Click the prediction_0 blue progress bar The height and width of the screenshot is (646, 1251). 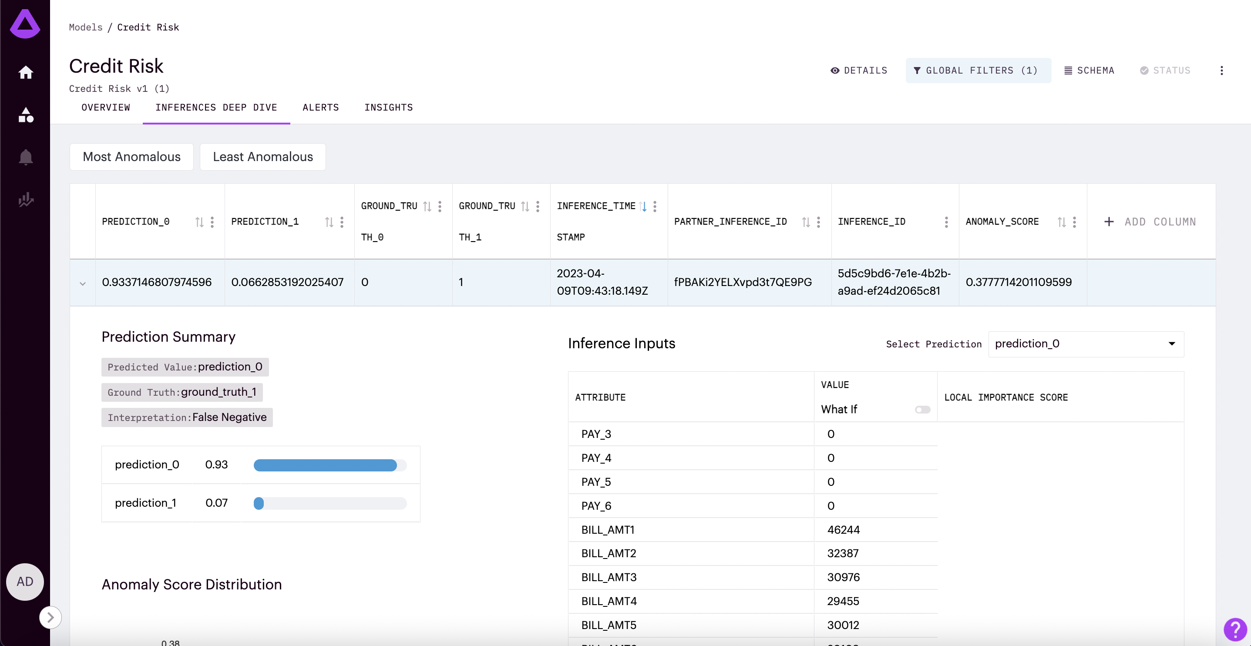click(x=325, y=465)
